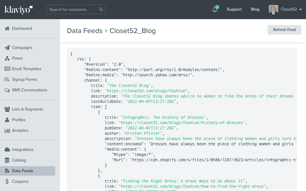Go to Profiles page
Screen dimensions: 306x191
19,120
